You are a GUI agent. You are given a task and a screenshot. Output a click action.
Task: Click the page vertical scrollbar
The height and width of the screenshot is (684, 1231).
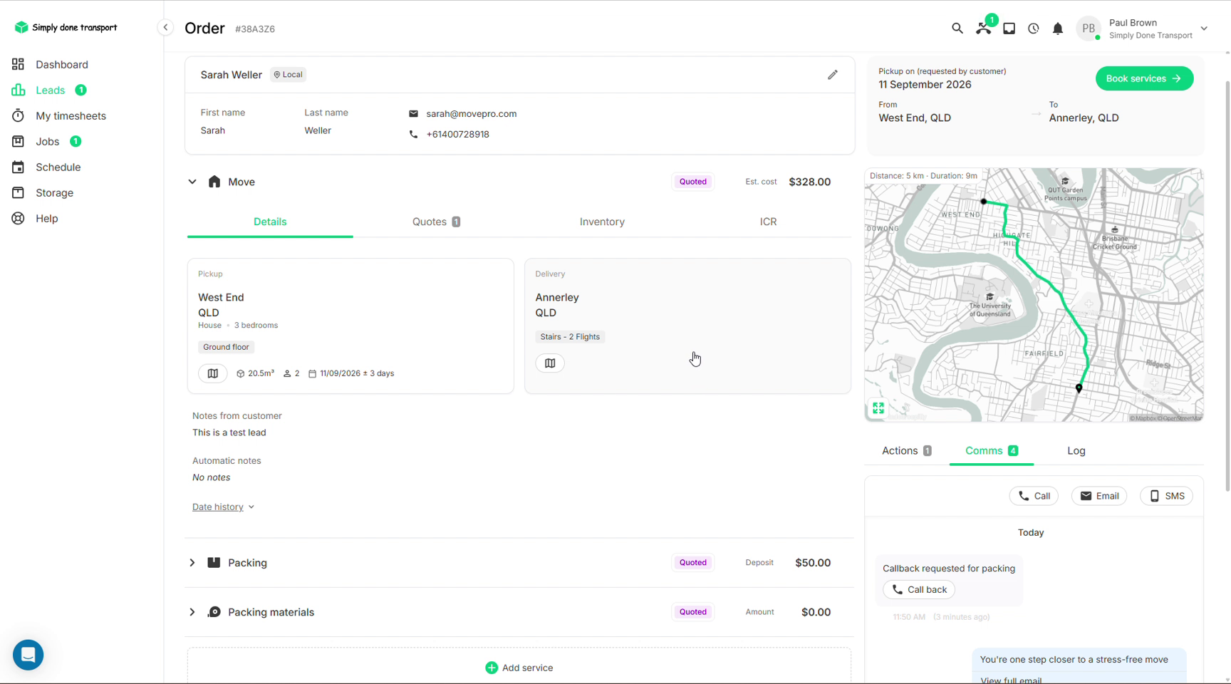[x=1227, y=285]
